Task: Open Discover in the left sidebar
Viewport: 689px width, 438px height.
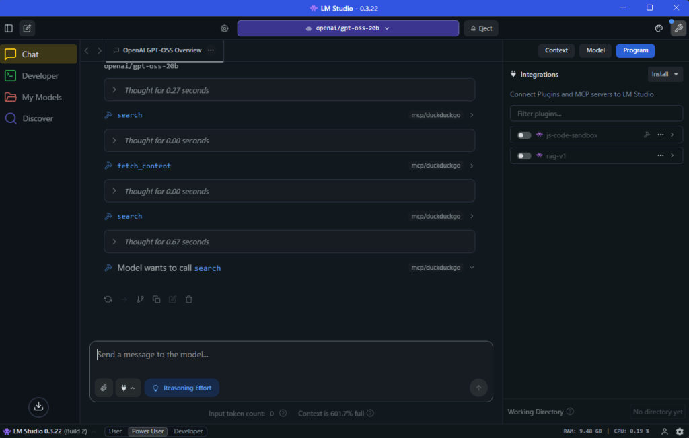Action: pyautogui.click(x=37, y=118)
